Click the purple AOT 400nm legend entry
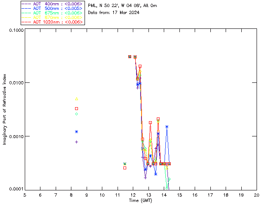This screenshot has height=211, width=264. [x=52, y=4]
